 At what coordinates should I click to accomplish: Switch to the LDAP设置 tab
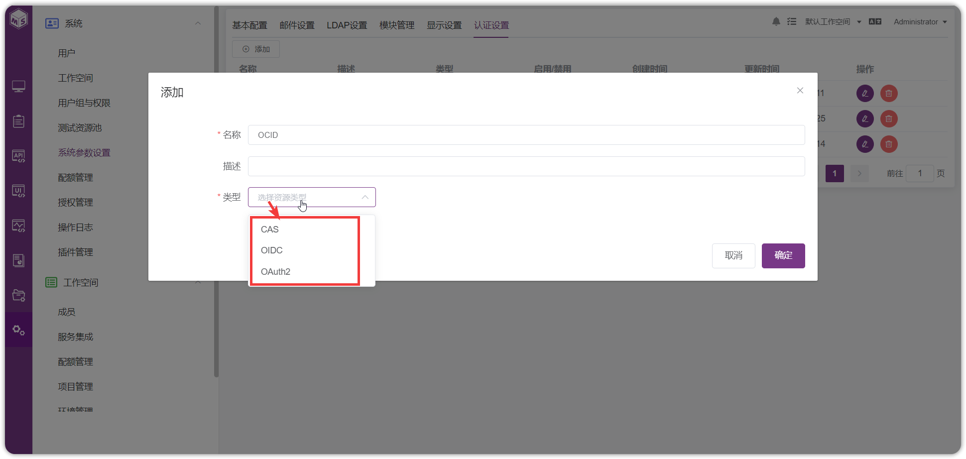click(x=347, y=25)
